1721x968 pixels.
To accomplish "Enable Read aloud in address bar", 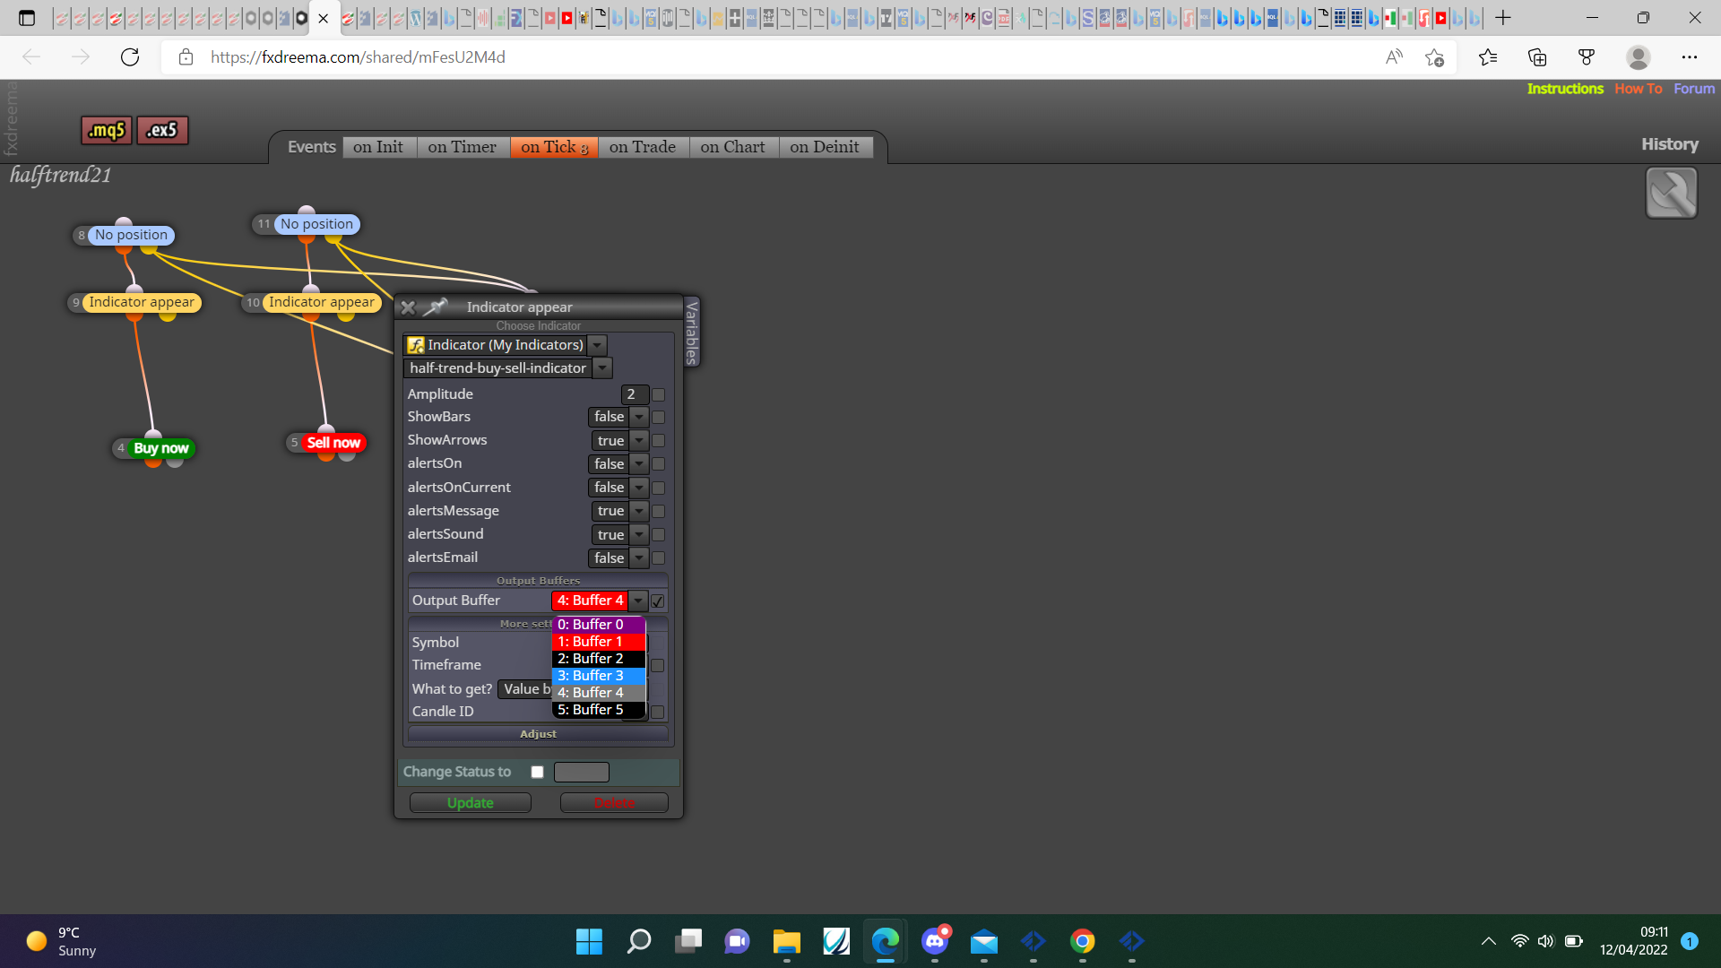I will [x=1394, y=57].
